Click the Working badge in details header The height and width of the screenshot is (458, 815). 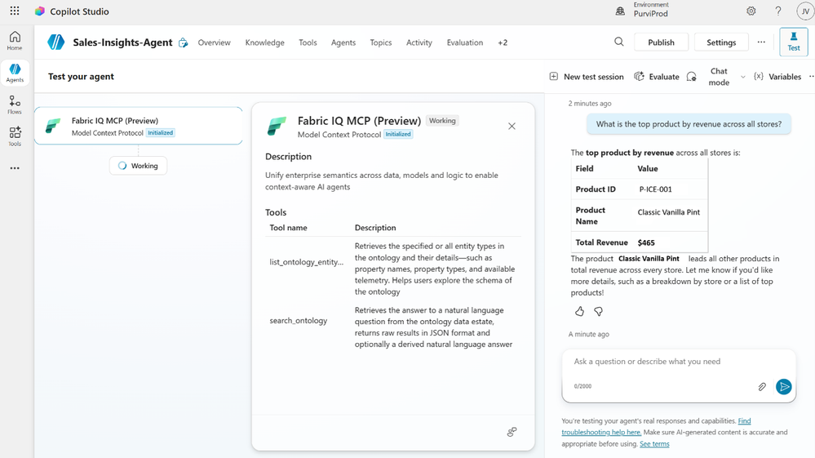(442, 121)
